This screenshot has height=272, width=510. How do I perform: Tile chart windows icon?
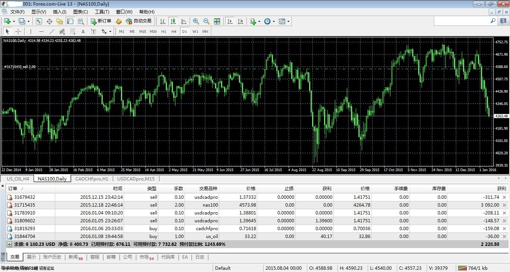[217, 21]
